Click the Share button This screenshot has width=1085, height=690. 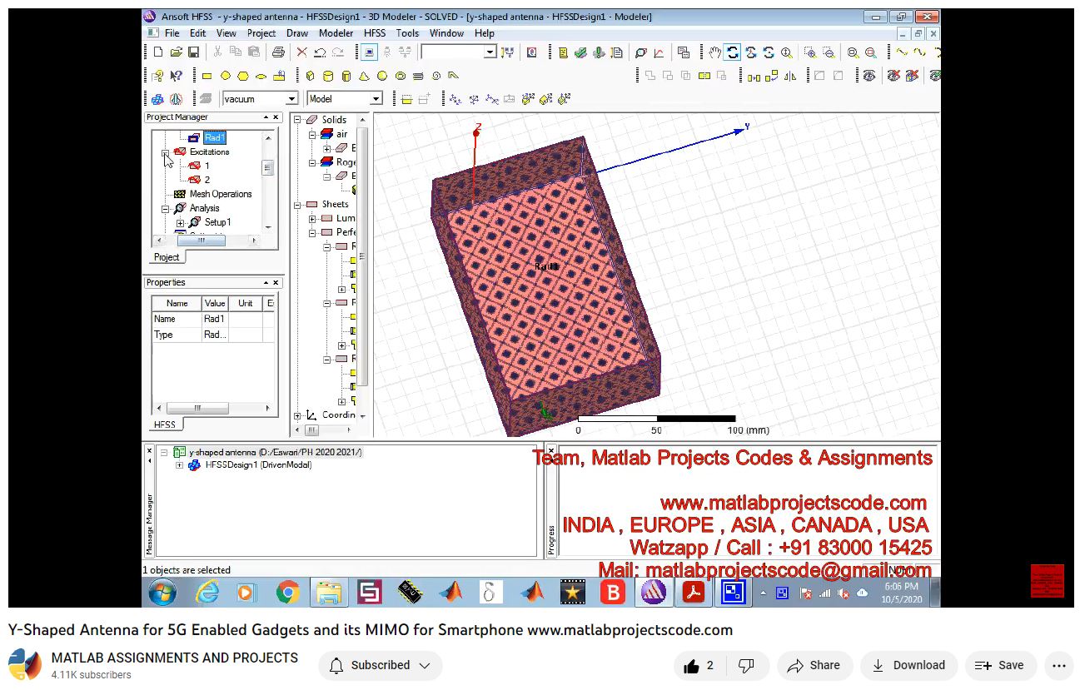point(814,666)
